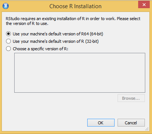Click inside the empty R versions list box

click(x=80, y=73)
